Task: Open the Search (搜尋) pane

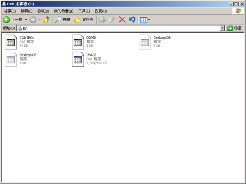Action: pos(62,20)
